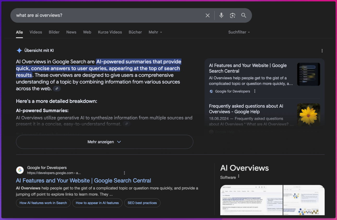This screenshot has height=220, width=337.
Task: Open three-dot menu beside developers.google.com URL
Action: 124,173
